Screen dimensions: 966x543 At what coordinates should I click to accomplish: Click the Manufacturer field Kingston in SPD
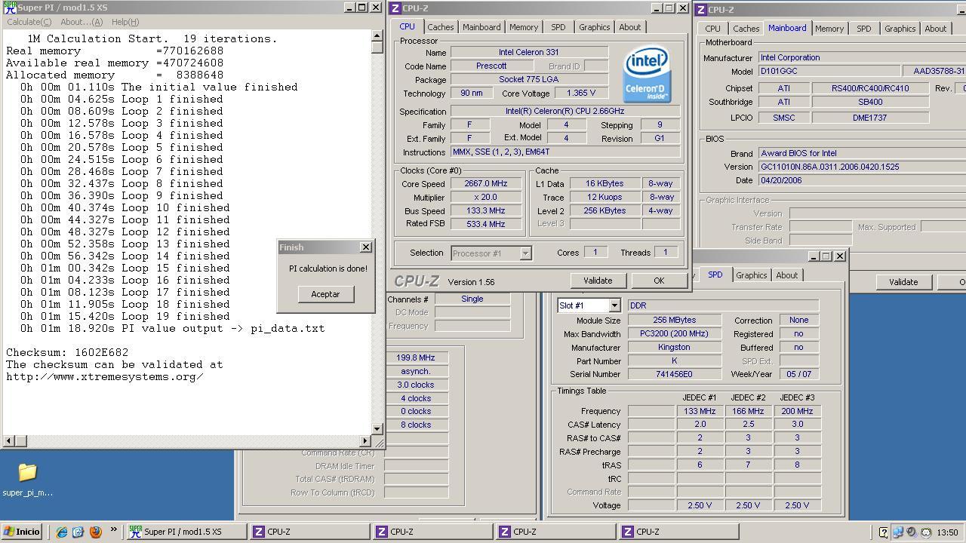[674, 348]
